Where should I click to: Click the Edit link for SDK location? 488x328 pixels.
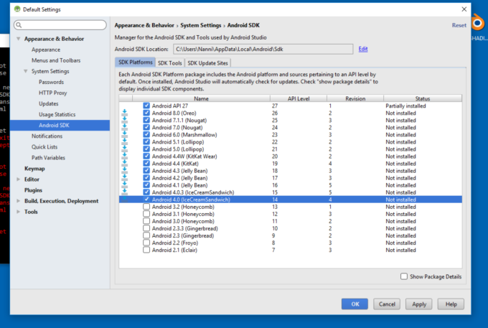[363, 49]
